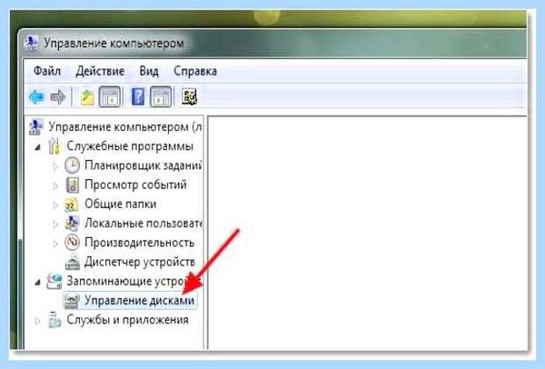Image resolution: width=545 pixels, height=369 pixels.
Task: Open Help via blue question mark icon
Action: click(138, 96)
